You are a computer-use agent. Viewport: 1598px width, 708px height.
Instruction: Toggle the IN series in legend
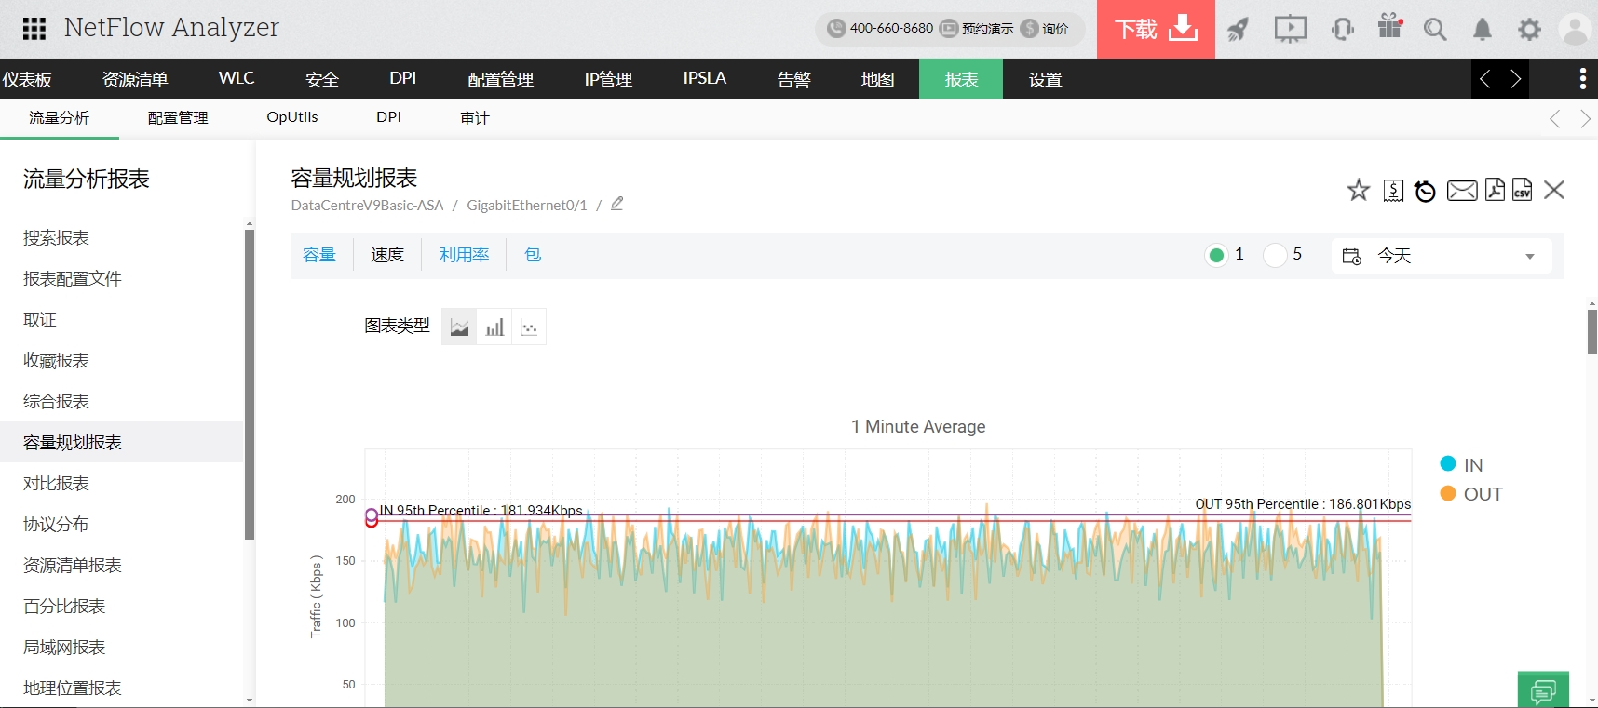(x=1472, y=465)
